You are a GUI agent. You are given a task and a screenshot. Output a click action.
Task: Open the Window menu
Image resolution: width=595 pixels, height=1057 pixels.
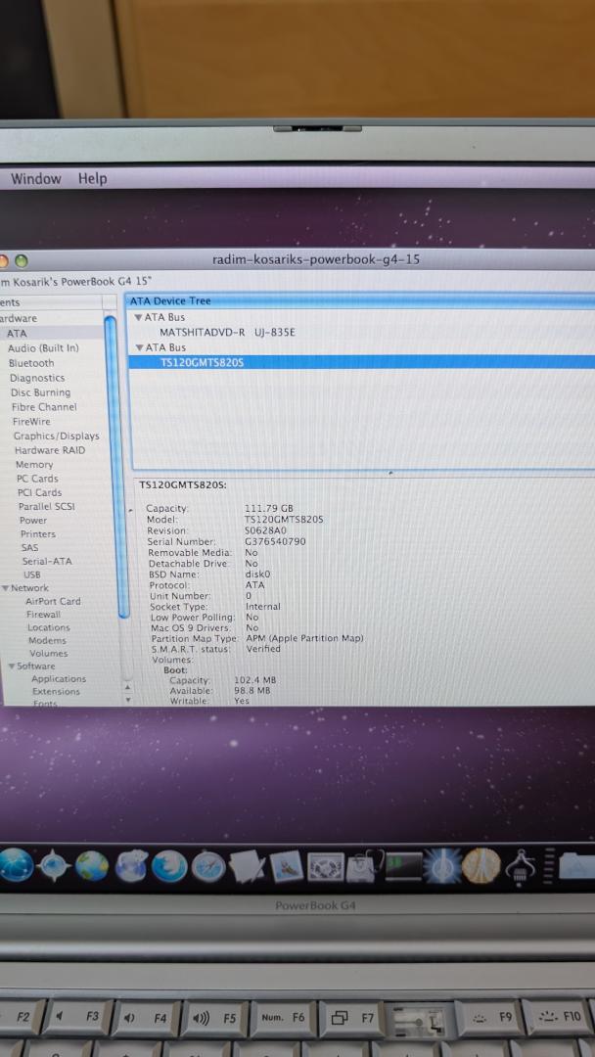tap(35, 179)
